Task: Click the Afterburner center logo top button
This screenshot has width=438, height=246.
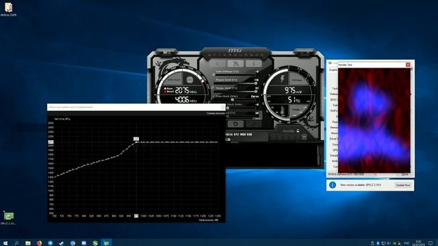Action: [x=235, y=64]
